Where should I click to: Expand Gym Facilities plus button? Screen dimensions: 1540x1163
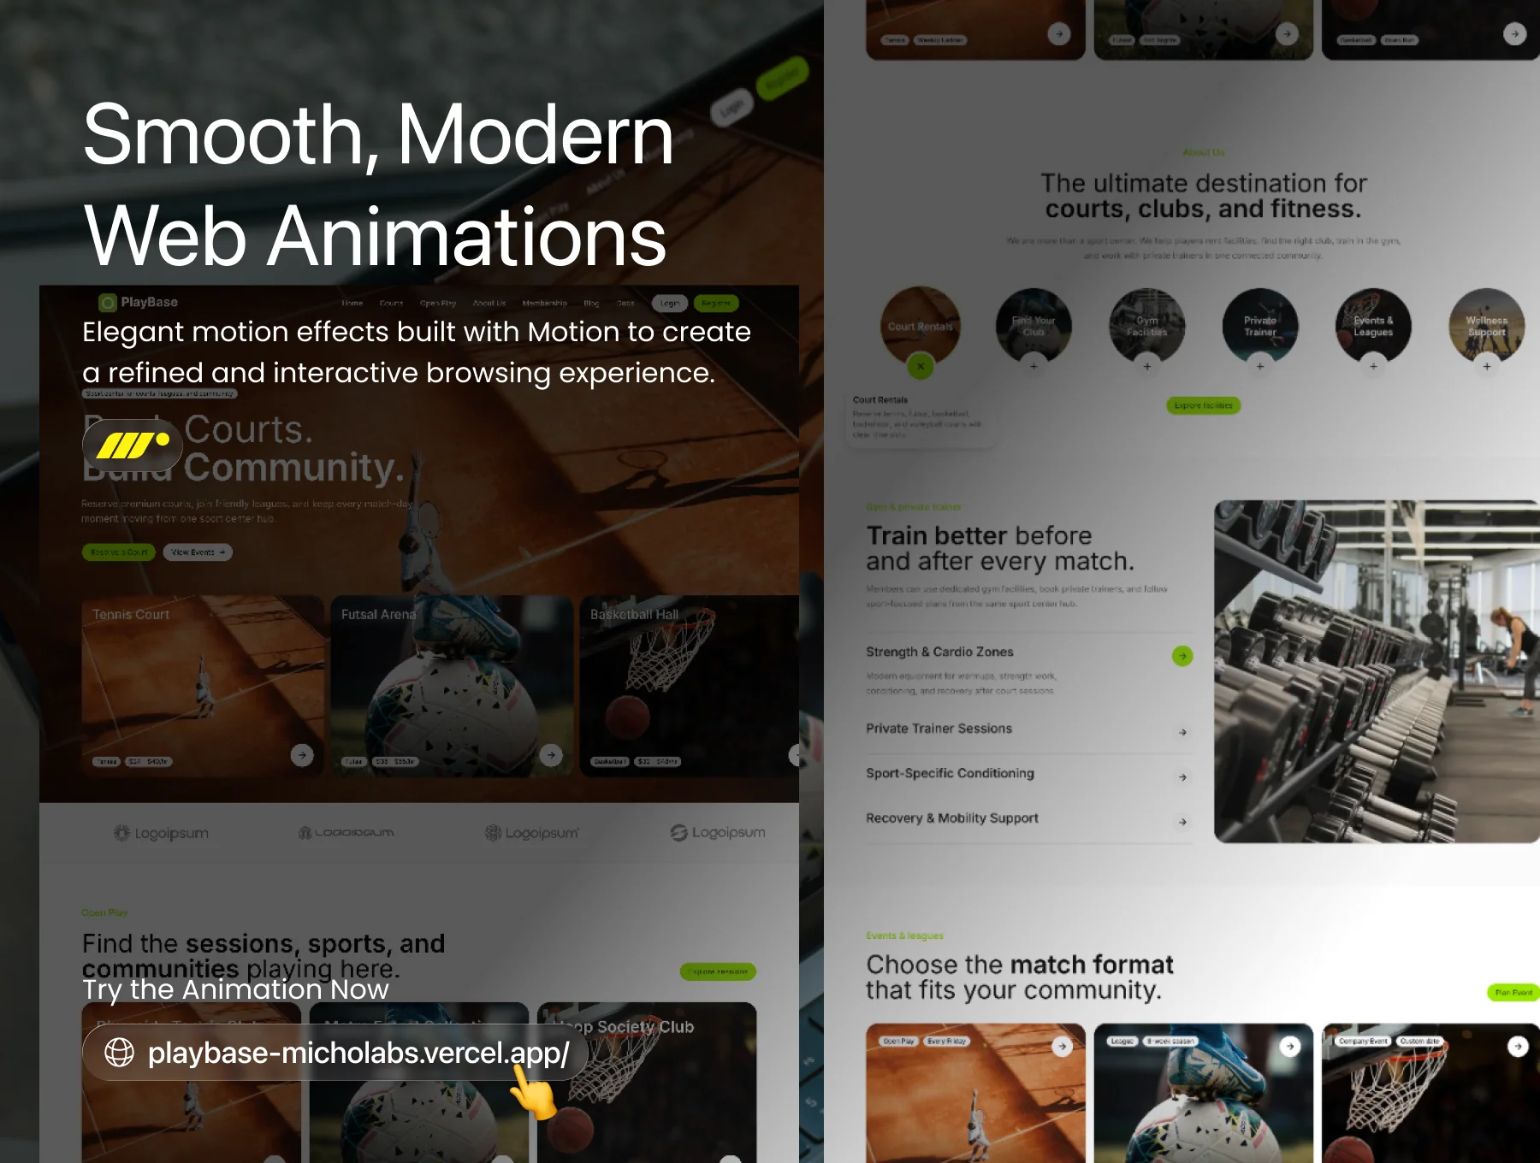click(x=1147, y=366)
